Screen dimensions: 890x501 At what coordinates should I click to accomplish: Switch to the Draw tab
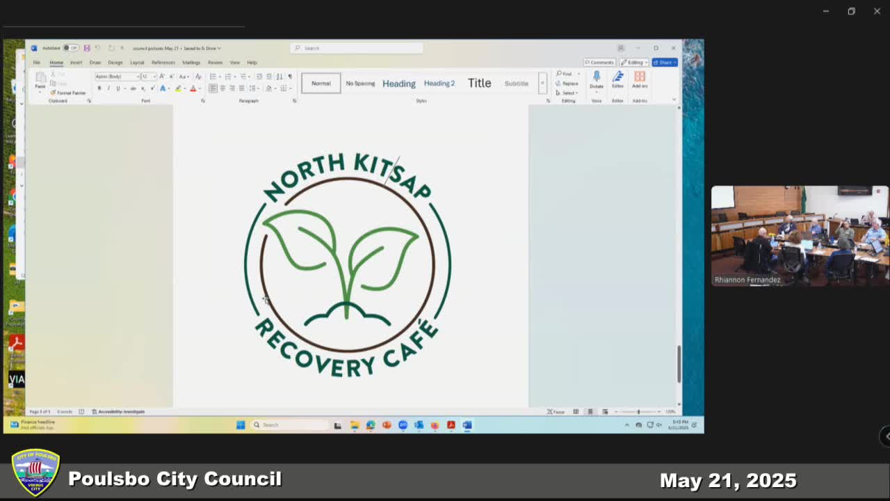pos(95,63)
